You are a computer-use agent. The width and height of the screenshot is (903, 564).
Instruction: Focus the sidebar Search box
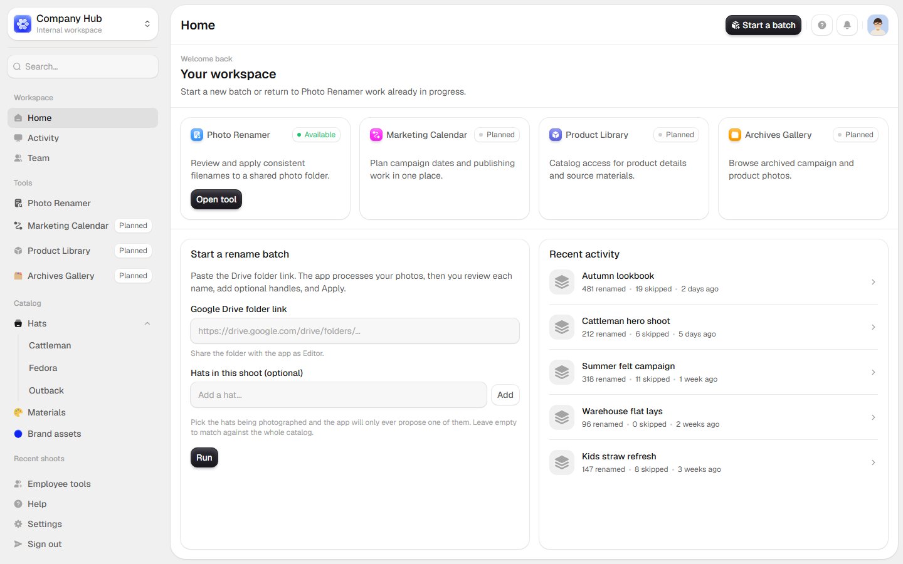pos(83,66)
